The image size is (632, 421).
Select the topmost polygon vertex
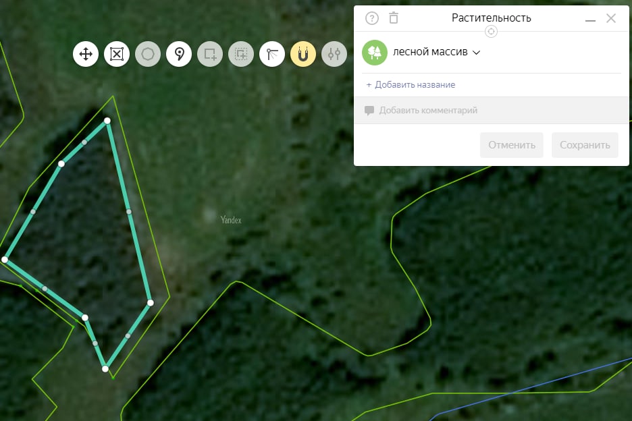point(107,121)
